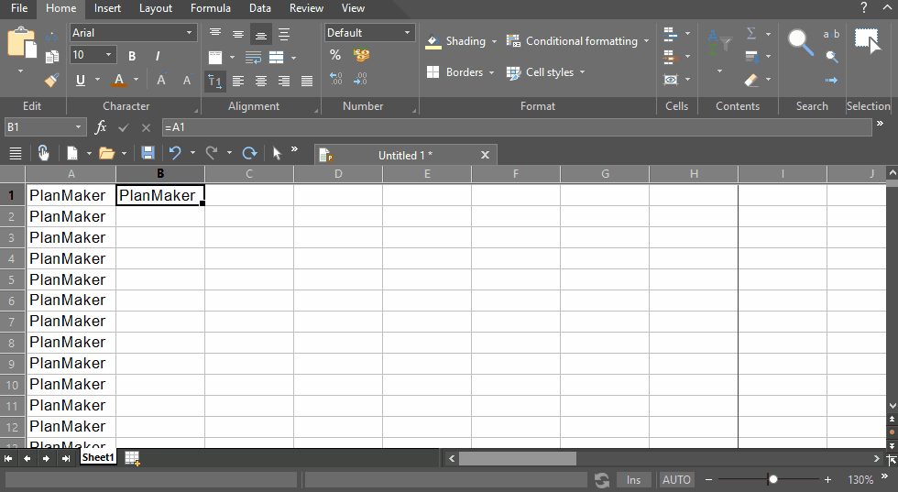The width and height of the screenshot is (898, 492).
Task: Click the AUTO calculation mode in status bar
Action: (x=676, y=480)
